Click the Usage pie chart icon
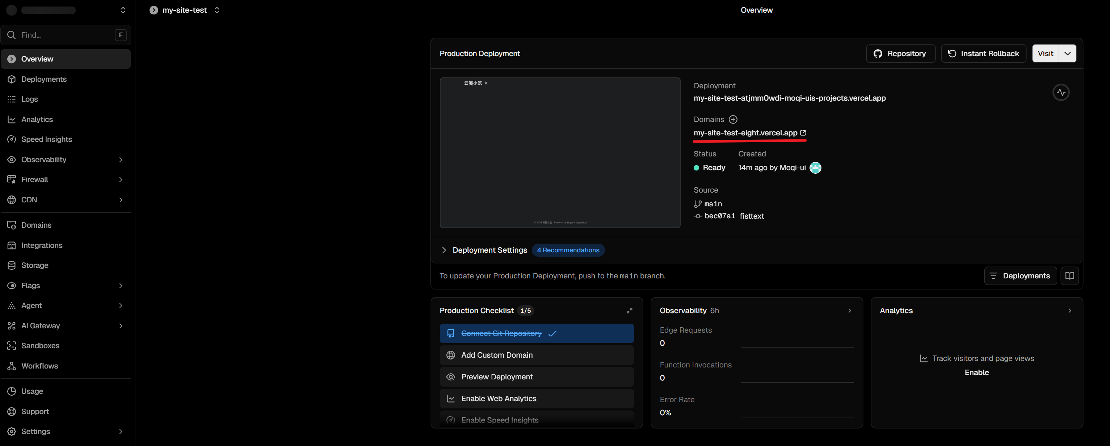The height and width of the screenshot is (446, 1110). coord(12,391)
